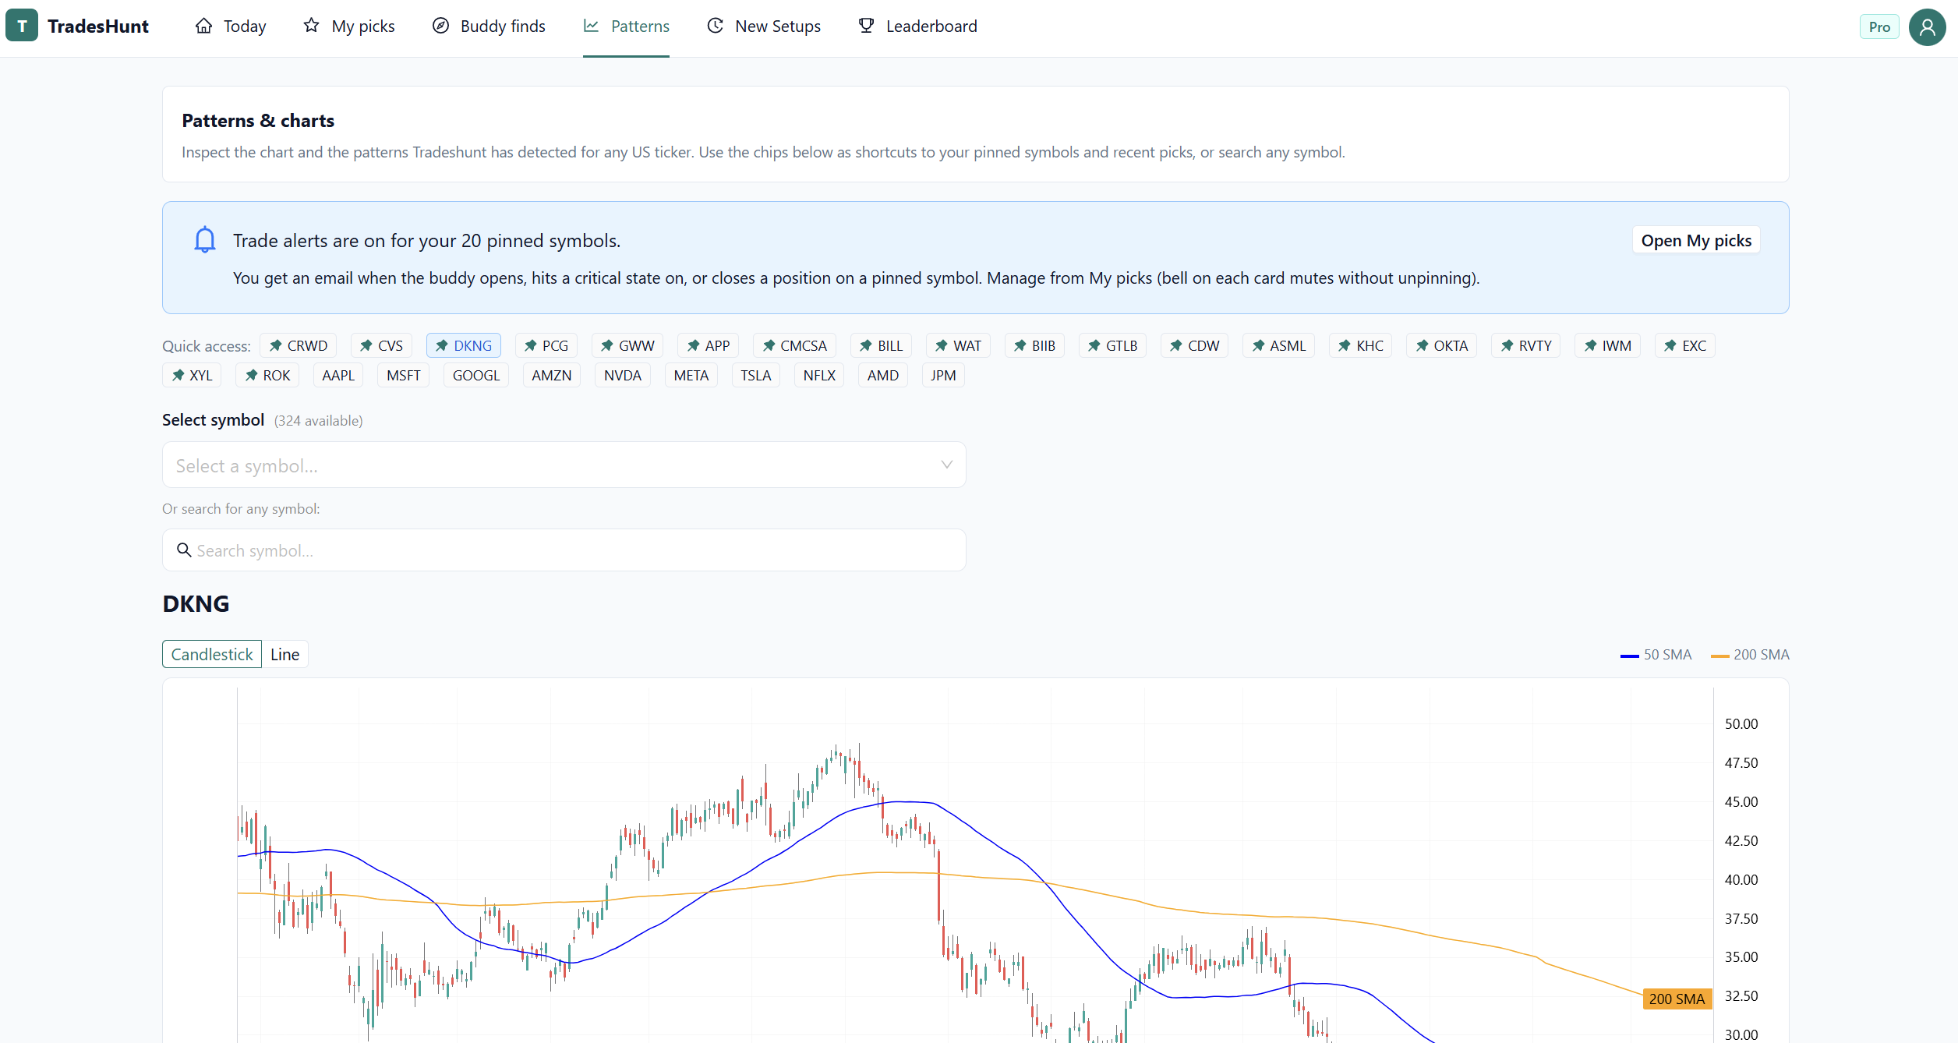Select the Patterns tab

(x=626, y=27)
